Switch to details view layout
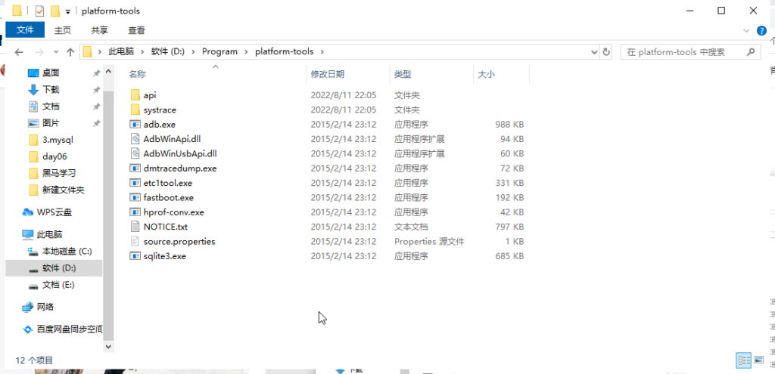Screen dimensions: 775x374 (x=743, y=360)
